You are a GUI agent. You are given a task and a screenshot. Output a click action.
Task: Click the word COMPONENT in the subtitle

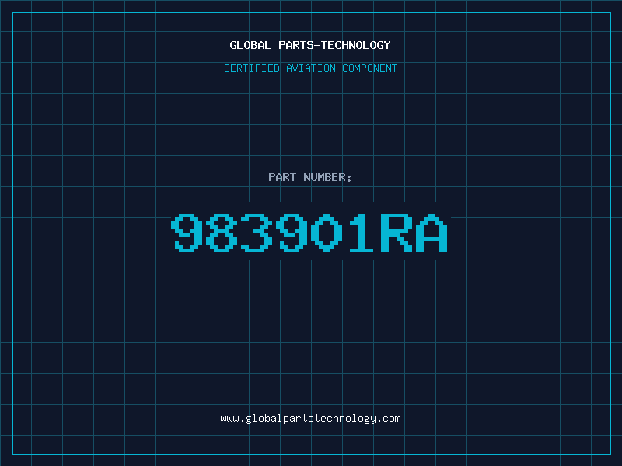click(x=370, y=68)
